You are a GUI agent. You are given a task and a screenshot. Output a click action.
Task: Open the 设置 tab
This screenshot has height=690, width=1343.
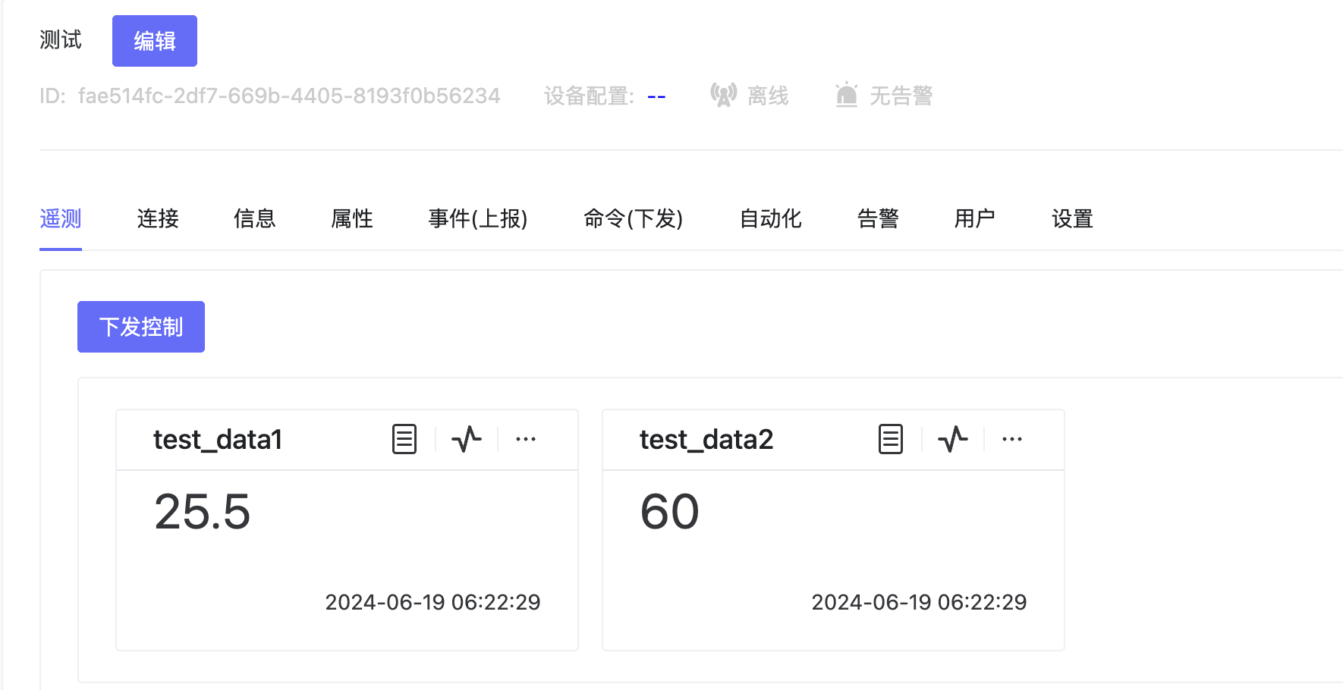click(x=1072, y=218)
